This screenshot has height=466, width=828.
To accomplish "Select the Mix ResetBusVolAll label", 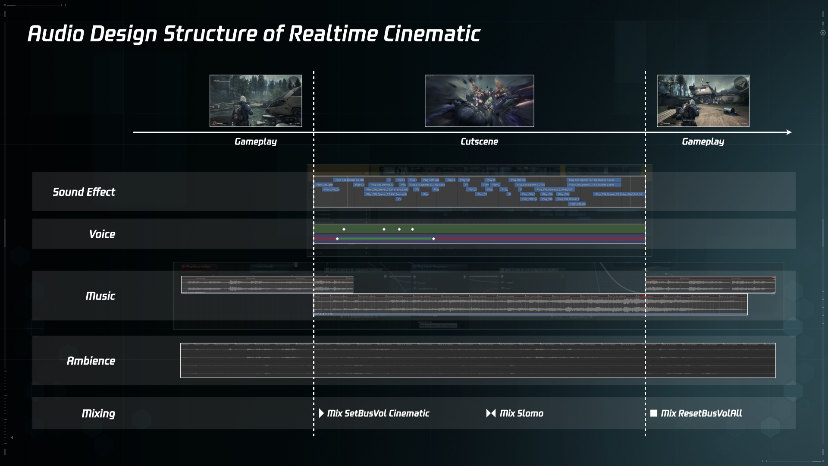I will [701, 413].
